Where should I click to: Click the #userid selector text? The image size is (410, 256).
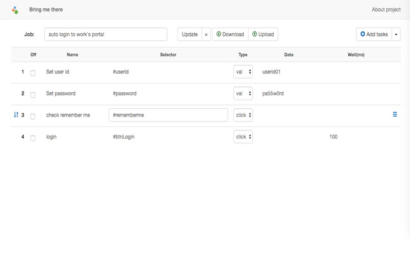(x=121, y=72)
